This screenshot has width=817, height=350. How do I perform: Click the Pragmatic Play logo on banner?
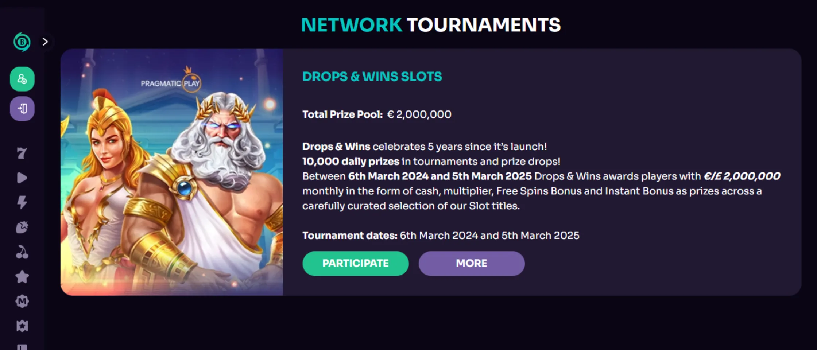coord(171,82)
